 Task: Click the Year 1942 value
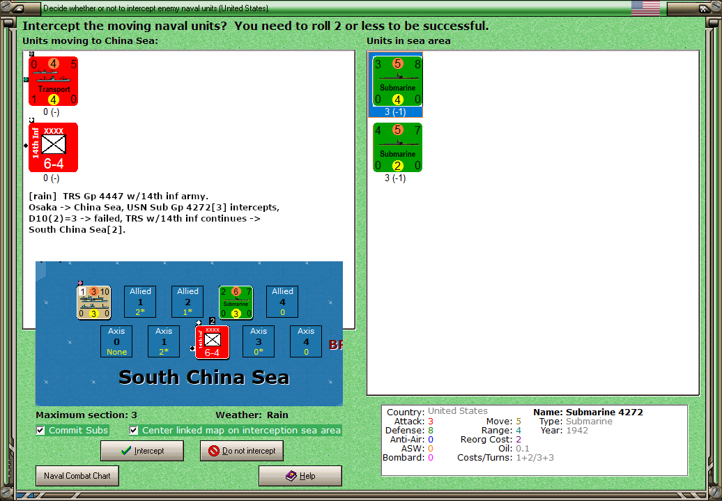coord(577,431)
